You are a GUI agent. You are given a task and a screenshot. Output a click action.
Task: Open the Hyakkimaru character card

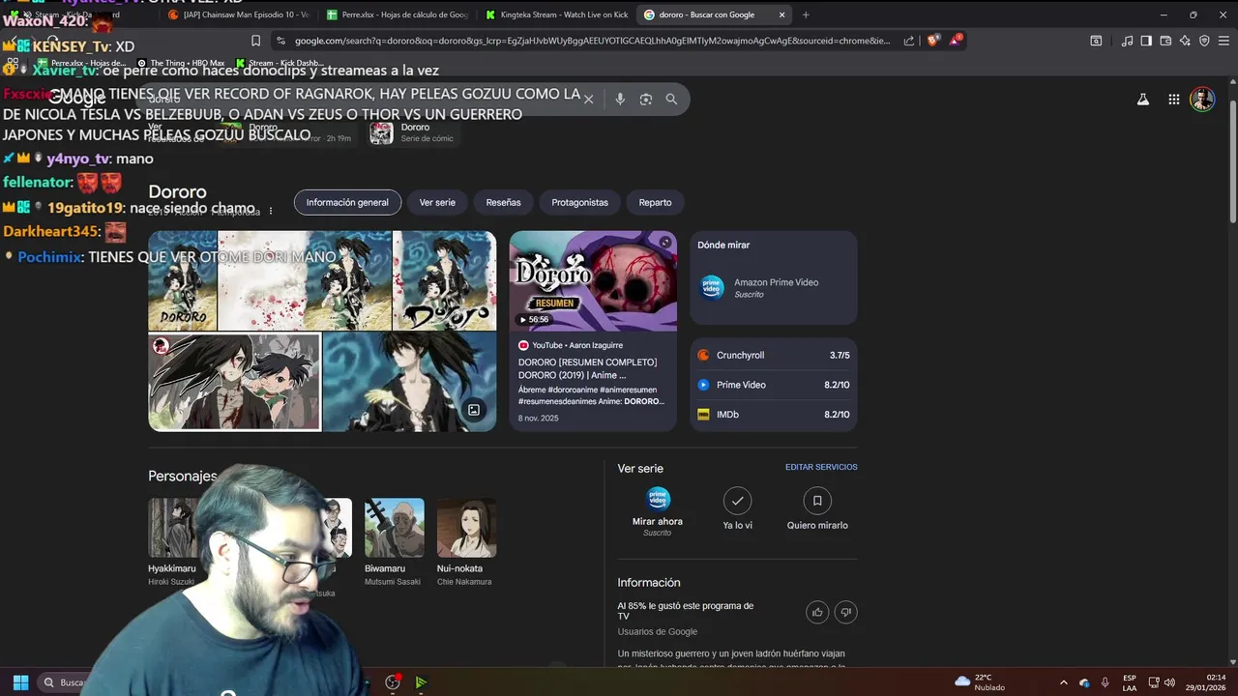[x=172, y=542]
